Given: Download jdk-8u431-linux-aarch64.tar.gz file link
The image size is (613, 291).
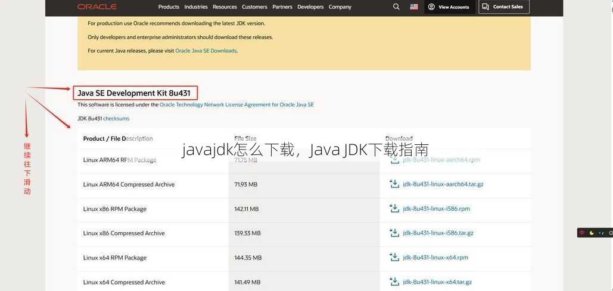Looking at the screenshot, I should [443, 184].
